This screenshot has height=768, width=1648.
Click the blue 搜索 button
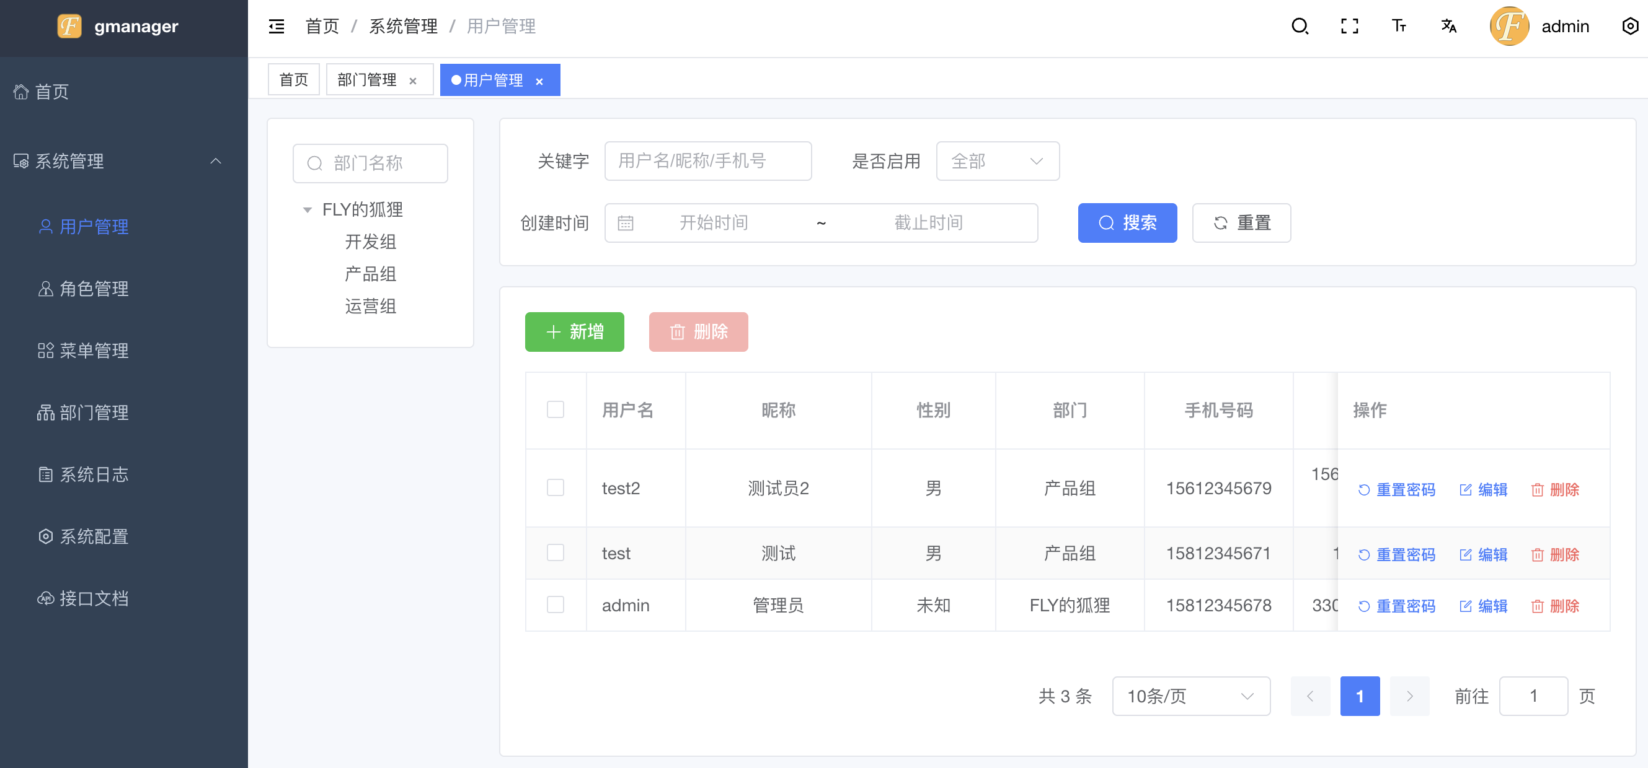(x=1127, y=223)
